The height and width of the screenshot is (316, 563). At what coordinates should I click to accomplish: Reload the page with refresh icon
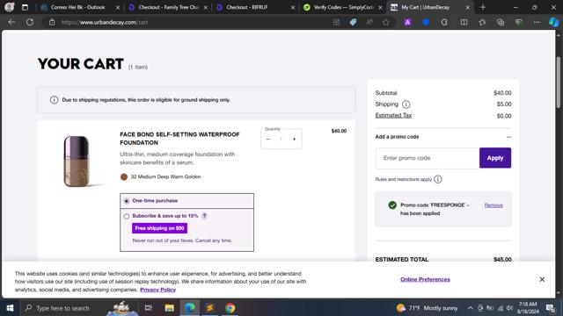coord(30,22)
